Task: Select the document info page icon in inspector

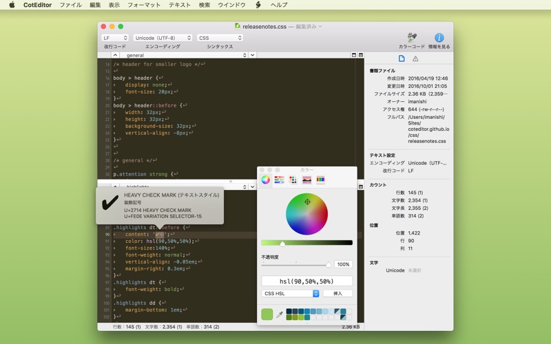Action: [402, 58]
